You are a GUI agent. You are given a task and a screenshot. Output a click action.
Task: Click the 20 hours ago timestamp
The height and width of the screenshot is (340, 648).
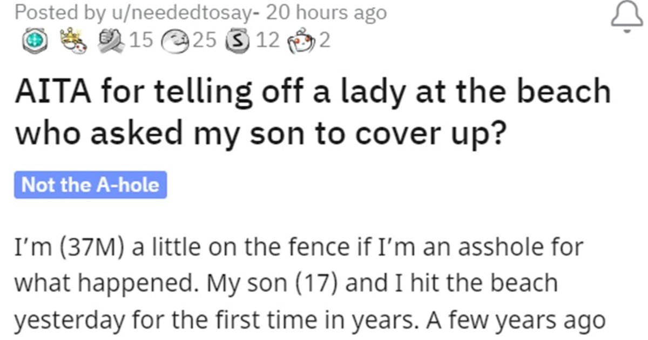tap(327, 12)
